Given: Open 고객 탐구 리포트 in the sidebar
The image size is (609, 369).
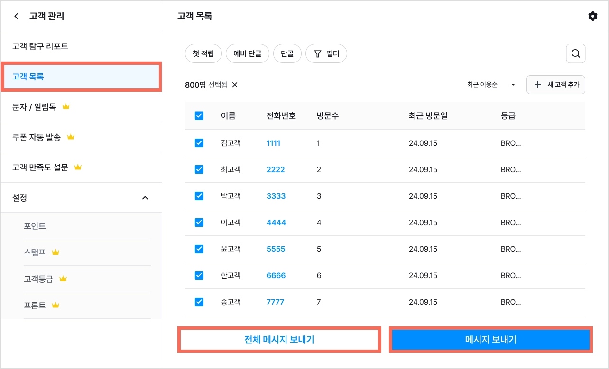Looking at the screenshot, I should pyautogui.click(x=81, y=46).
